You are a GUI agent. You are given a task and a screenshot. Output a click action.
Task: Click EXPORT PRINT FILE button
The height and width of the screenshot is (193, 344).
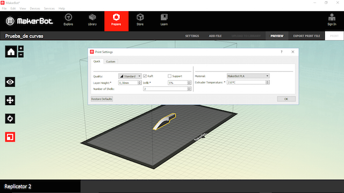306,36
